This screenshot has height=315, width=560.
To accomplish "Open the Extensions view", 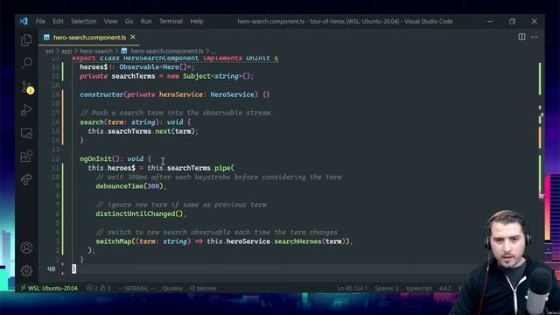I will [26, 156].
